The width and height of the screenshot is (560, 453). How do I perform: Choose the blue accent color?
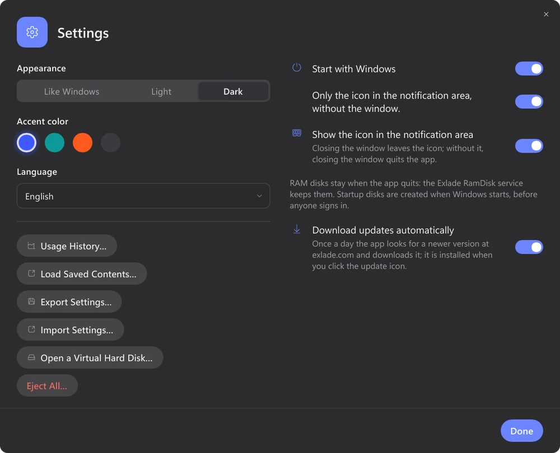tap(27, 143)
